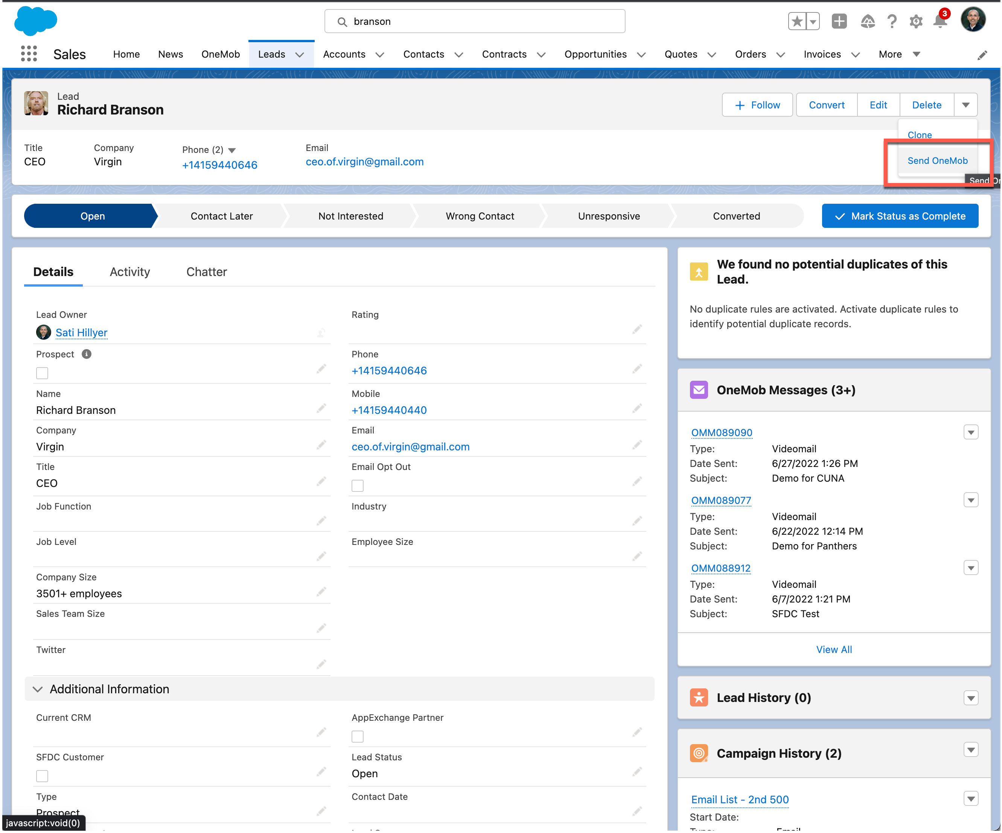
Task: Click the OneMob Messages envelope icon
Action: click(x=699, y=390)
